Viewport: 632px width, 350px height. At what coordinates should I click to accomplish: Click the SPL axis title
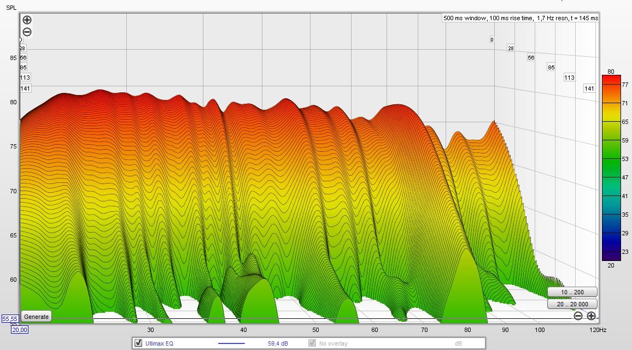(x=11, y=8)
